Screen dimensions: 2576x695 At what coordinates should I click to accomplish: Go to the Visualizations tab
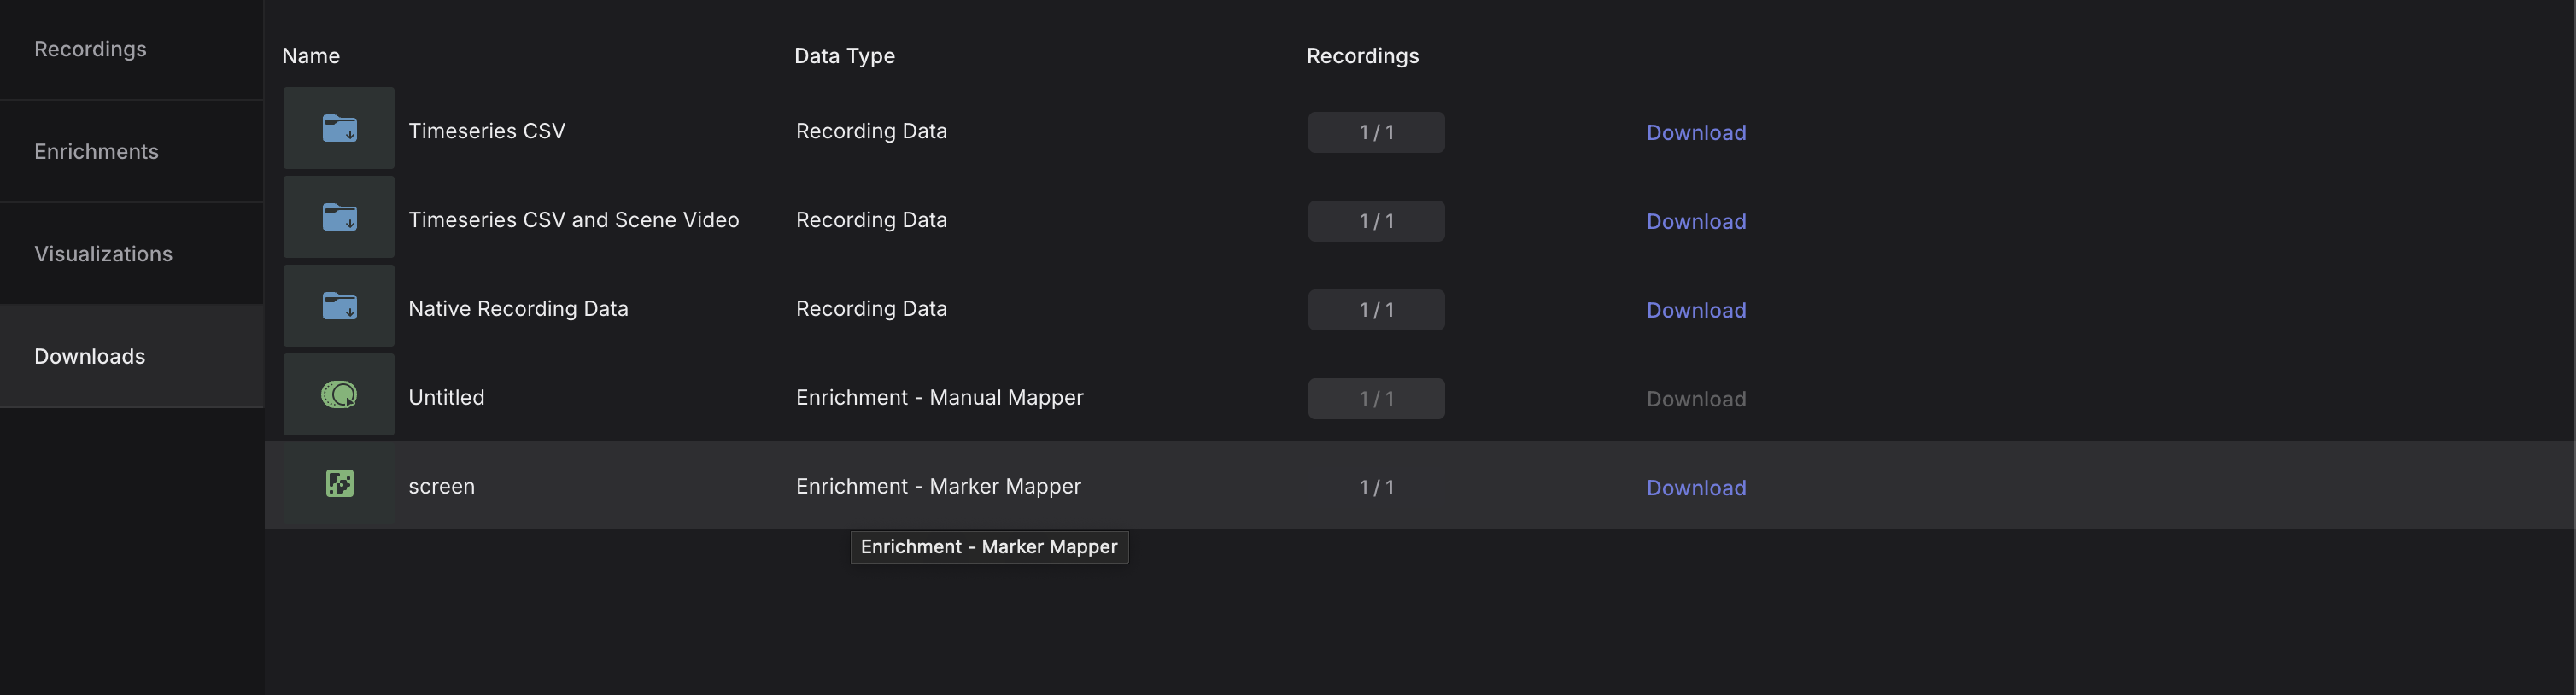(103, 254)
